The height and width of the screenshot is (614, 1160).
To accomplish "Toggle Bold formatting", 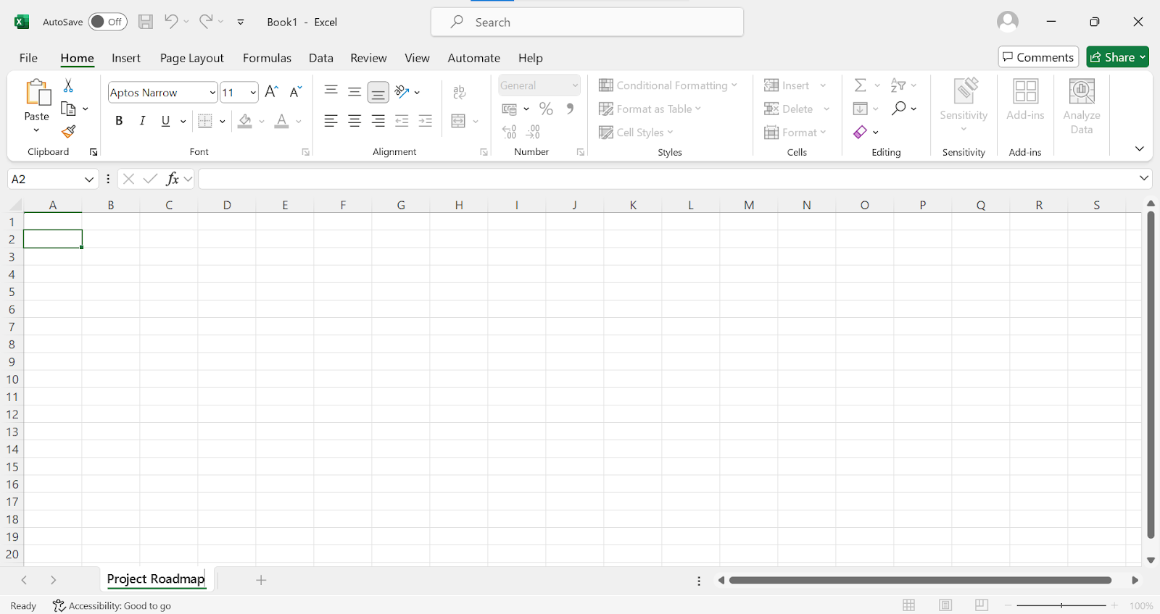I will tap(119, 121).
